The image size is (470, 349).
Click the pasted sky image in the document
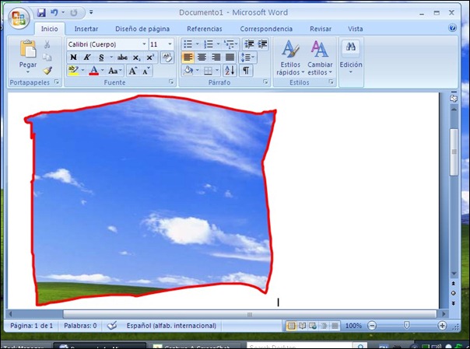click(x=152, y=199)
